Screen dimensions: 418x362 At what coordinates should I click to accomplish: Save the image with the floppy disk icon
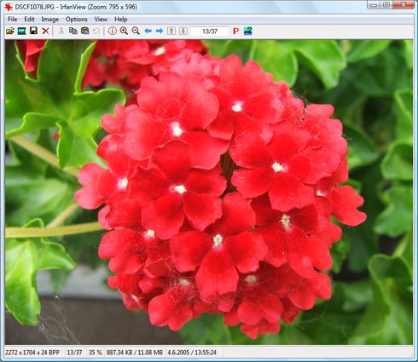(x=33, y=31)
